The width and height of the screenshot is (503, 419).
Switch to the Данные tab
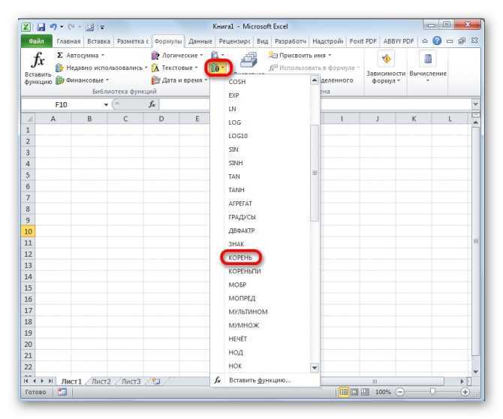[x=200, y=41]
